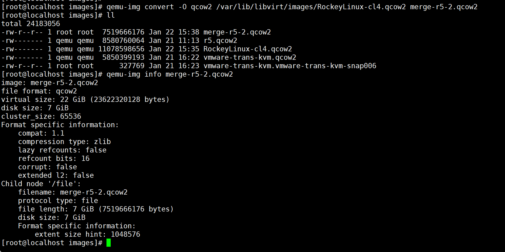
Task: Click the 'corrupt: false' line
Action: [47, 167]
